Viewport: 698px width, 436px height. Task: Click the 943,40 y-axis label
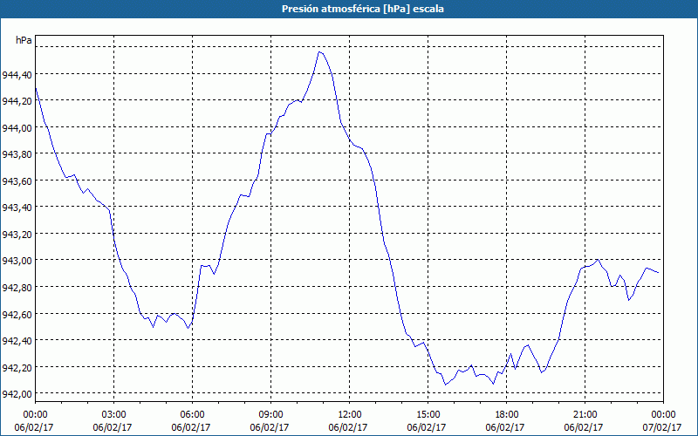click(x=17, y=208)
